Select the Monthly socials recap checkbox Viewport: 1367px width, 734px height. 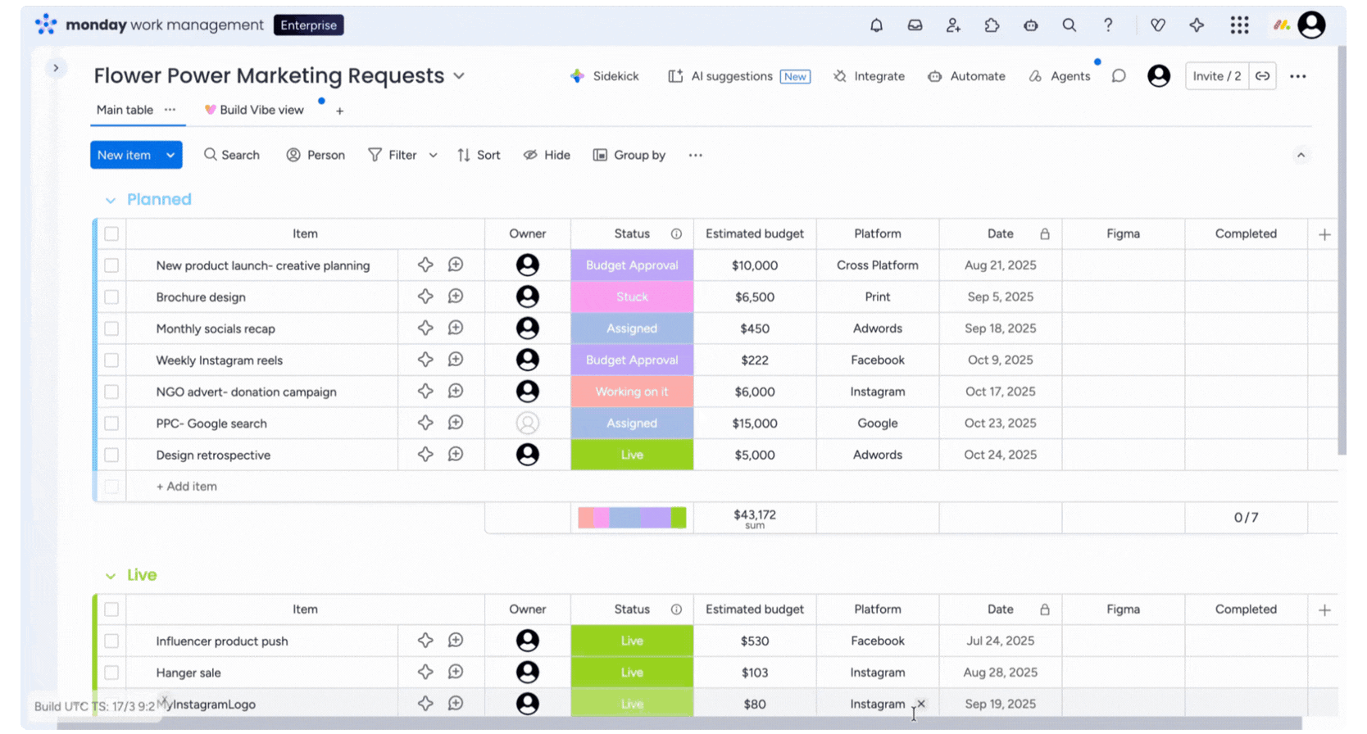coord(111,328)
